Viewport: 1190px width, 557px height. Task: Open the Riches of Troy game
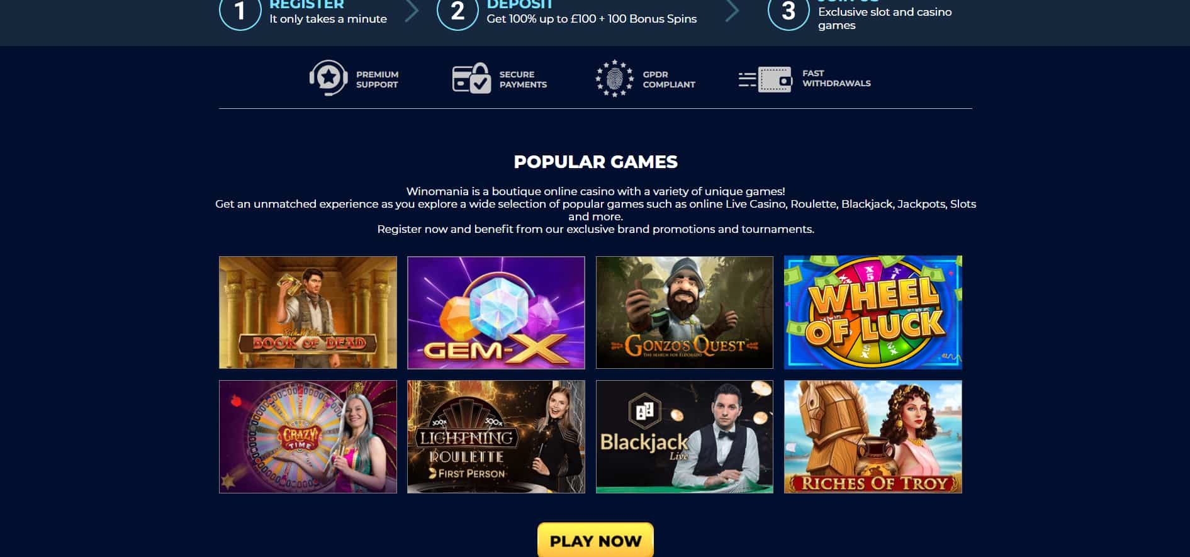[x=873, y=437]
